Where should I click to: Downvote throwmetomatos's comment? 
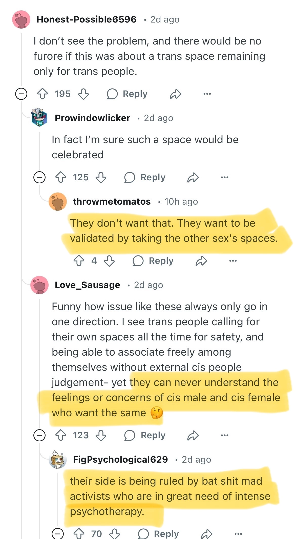pyautogui.click(x=110, y=261)
